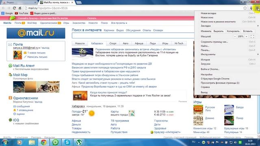Open uTorrent from the taskbar
Viewport: 260px width, 146px height.
tap(79, 142)
